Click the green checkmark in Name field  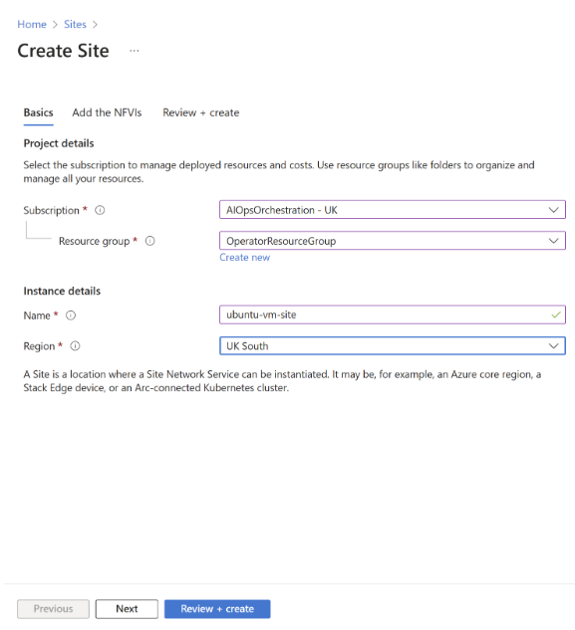click(556, 315)
